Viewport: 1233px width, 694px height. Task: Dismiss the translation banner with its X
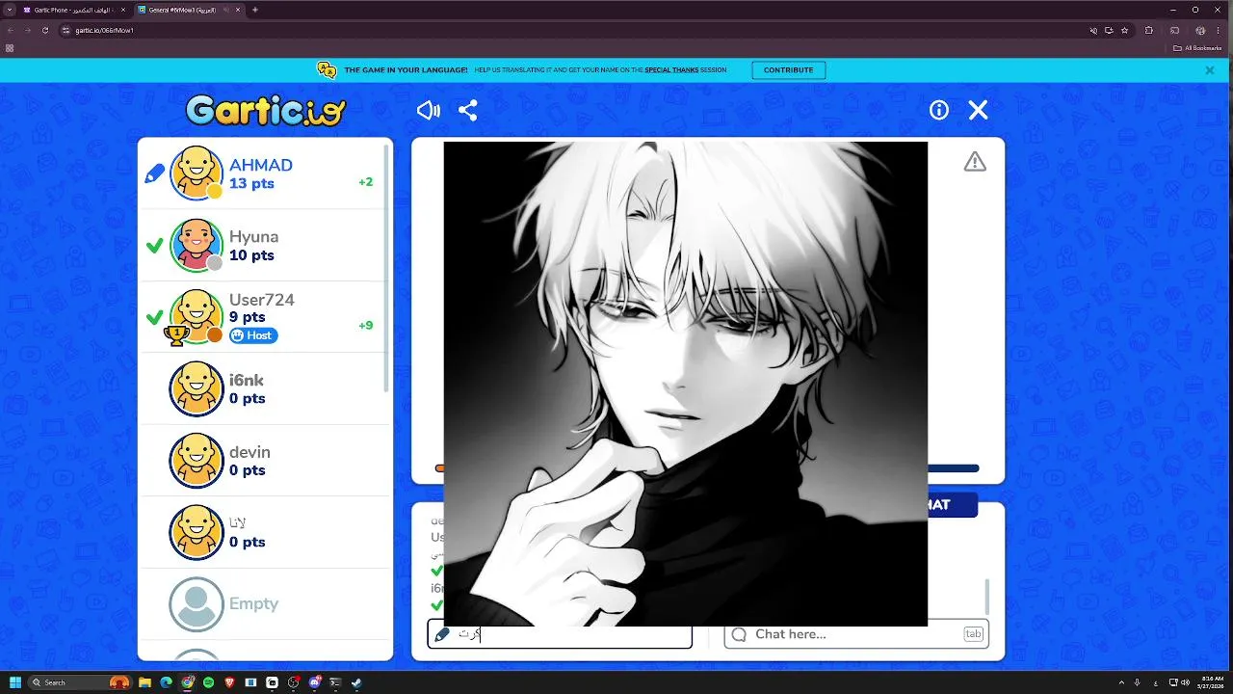coord(1210,70)
